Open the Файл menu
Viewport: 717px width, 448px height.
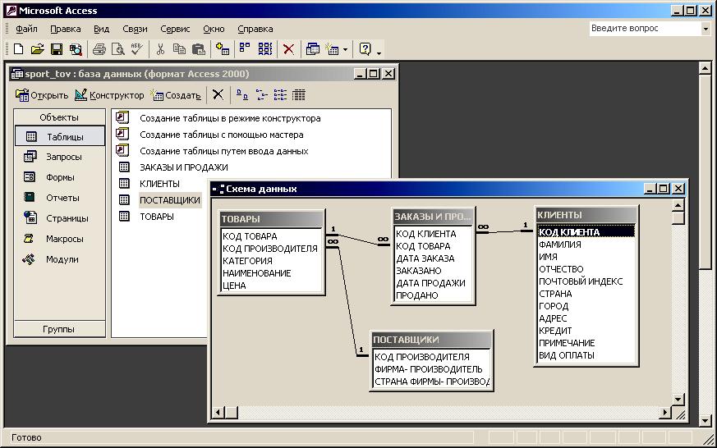point(26,29)
